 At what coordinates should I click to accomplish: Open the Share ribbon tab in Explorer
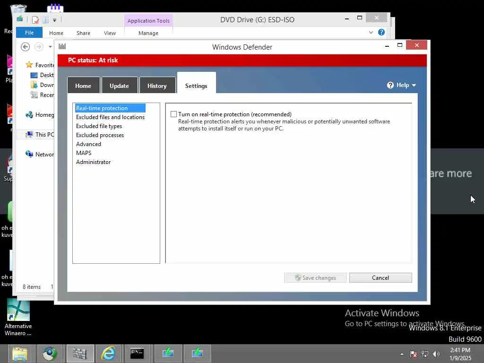pos(83,33)
